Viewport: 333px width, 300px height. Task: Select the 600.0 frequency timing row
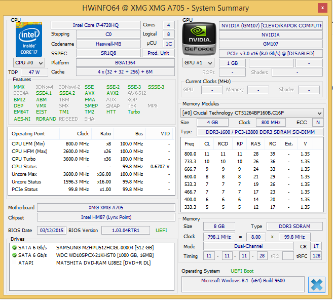click(252, 177)
